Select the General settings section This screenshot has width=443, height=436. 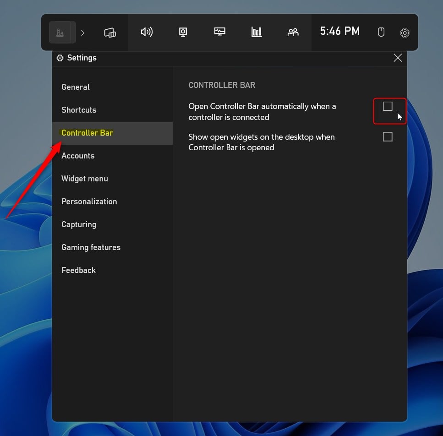(x=75, y=87)
